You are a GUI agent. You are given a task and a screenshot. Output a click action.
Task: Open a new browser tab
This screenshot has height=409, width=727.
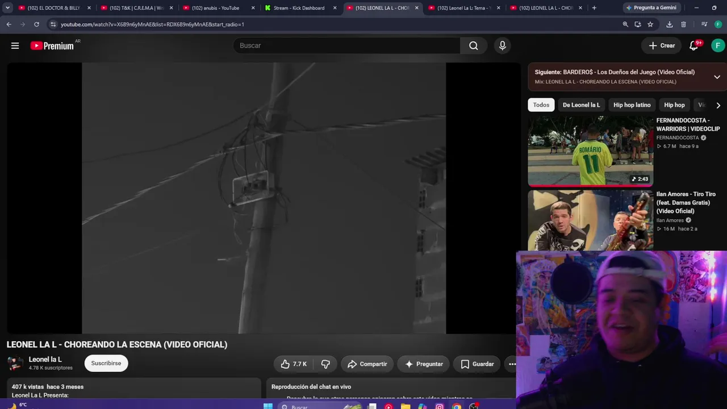coord(594,8)
